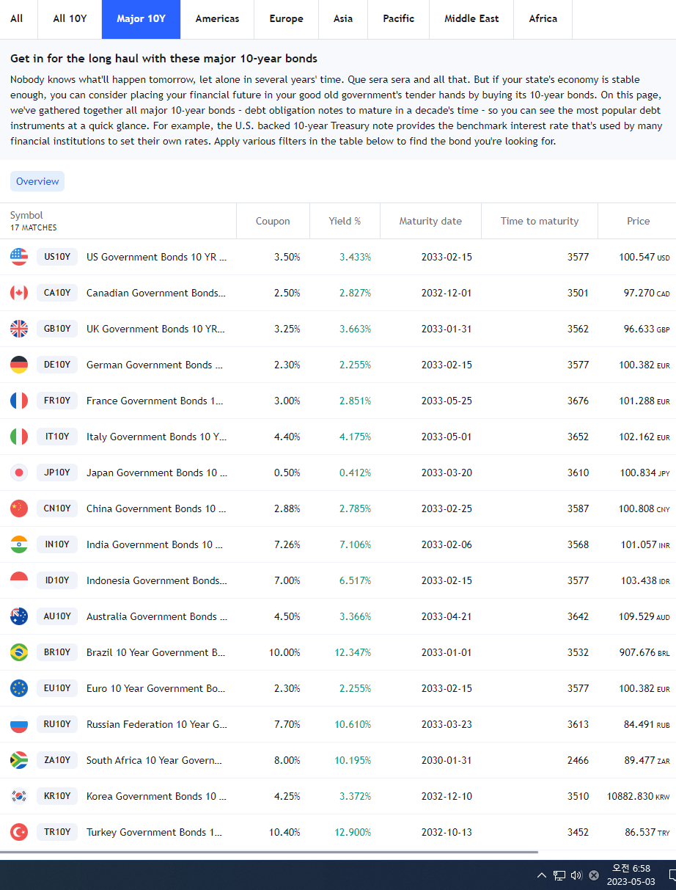The width and height of the screenshot is (676, 890).
Task: Click the German flag icon
Action: tap(19, 365)
